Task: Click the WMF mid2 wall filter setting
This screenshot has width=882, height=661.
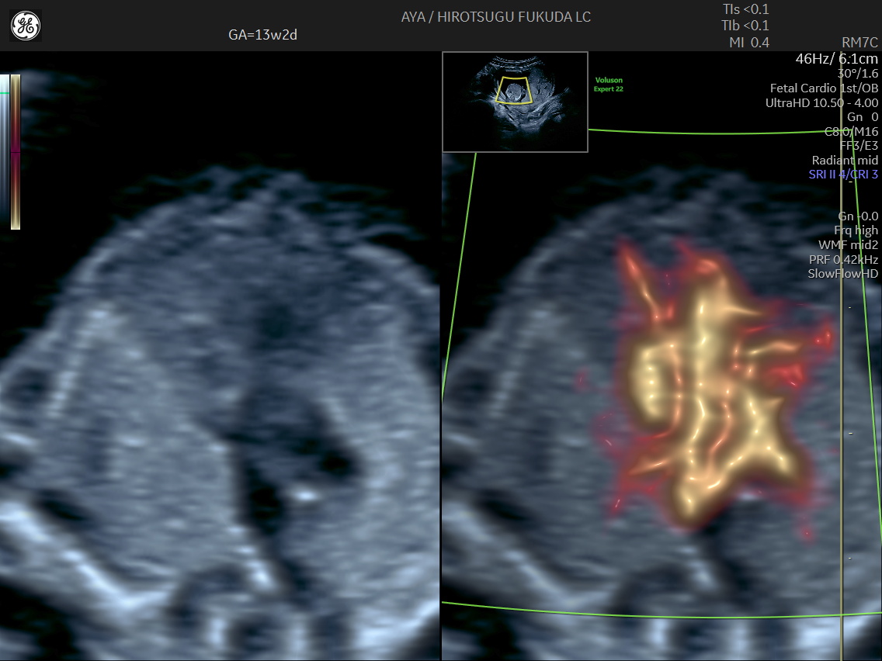Action: click(848, 244)
